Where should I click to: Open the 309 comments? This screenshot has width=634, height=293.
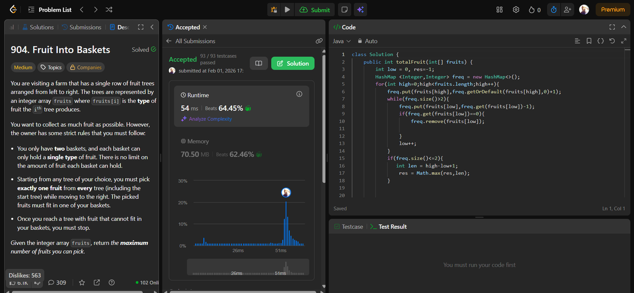tap(57, 282)
